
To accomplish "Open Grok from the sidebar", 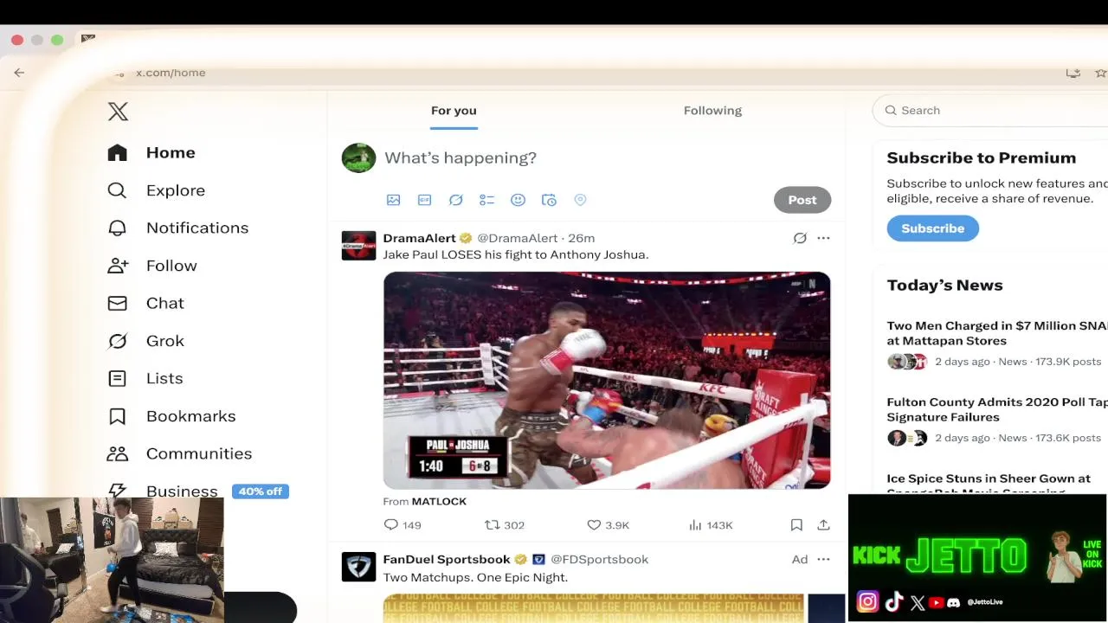I will [145, 341].
